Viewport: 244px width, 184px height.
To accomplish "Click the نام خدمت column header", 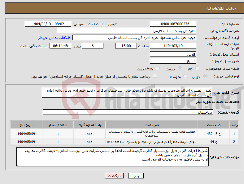I will coord(151,125).
